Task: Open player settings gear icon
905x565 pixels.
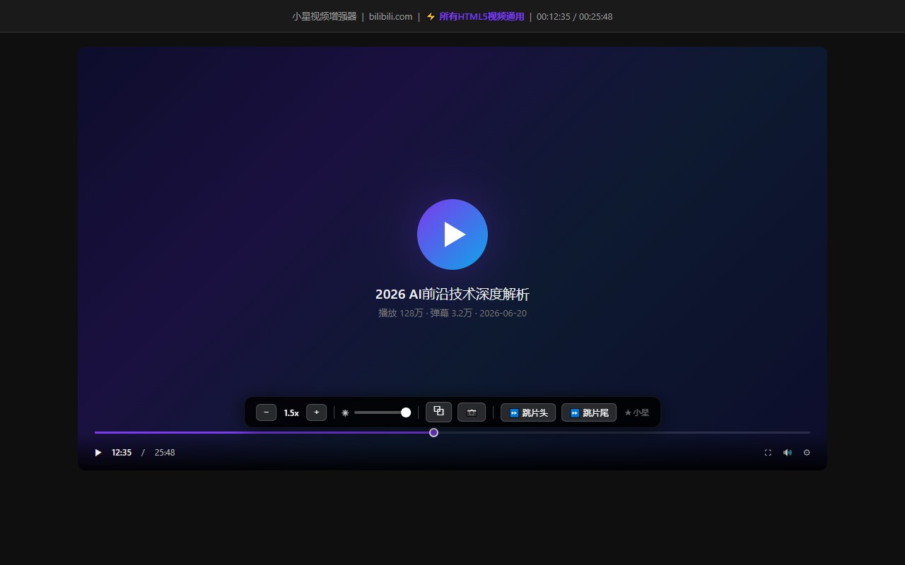Action: (x=807, y=453)
